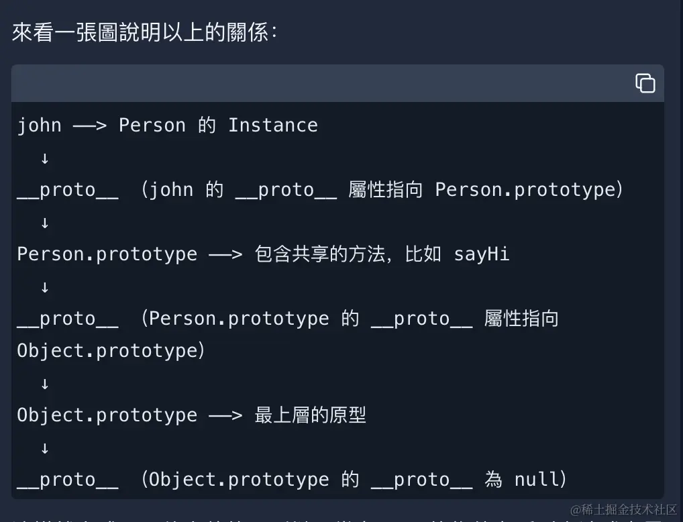Select the word sayHi
The height and width of the screenshot is (522, 683).
tap(481, 254)
